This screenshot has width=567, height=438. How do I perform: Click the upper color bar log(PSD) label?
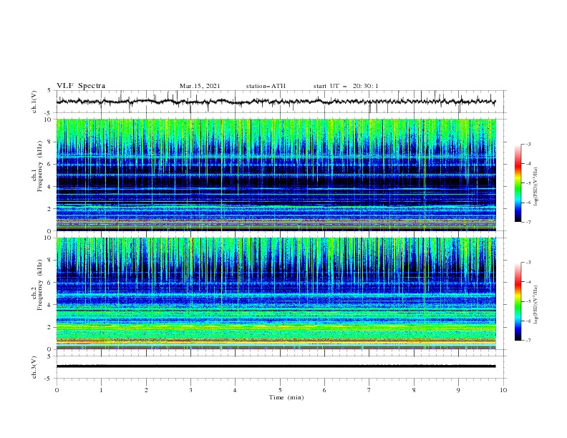[x=535, y=187]
